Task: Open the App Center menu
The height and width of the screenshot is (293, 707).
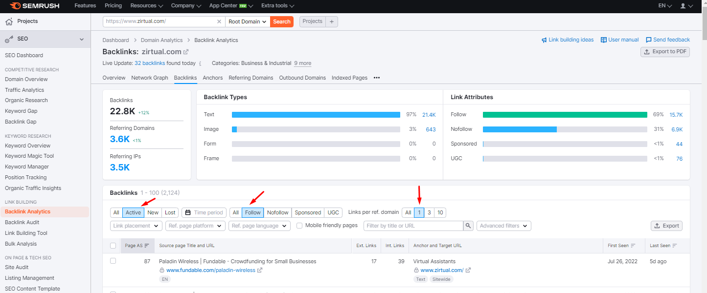Action: coord(231,6)
